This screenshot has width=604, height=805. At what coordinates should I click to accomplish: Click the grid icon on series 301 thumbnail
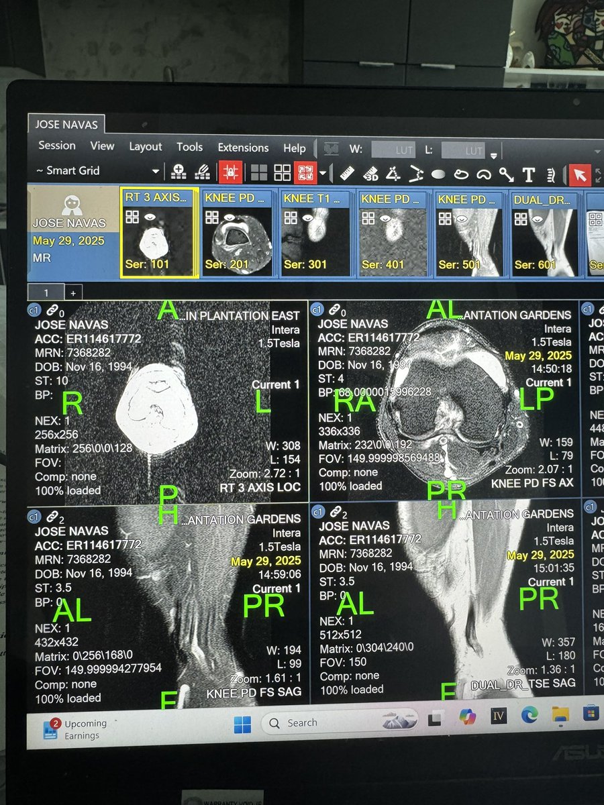click(290, 217)
